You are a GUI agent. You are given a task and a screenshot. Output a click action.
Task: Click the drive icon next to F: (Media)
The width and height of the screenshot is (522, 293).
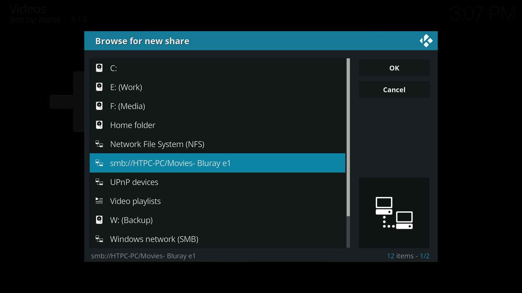tap(99, 106)
